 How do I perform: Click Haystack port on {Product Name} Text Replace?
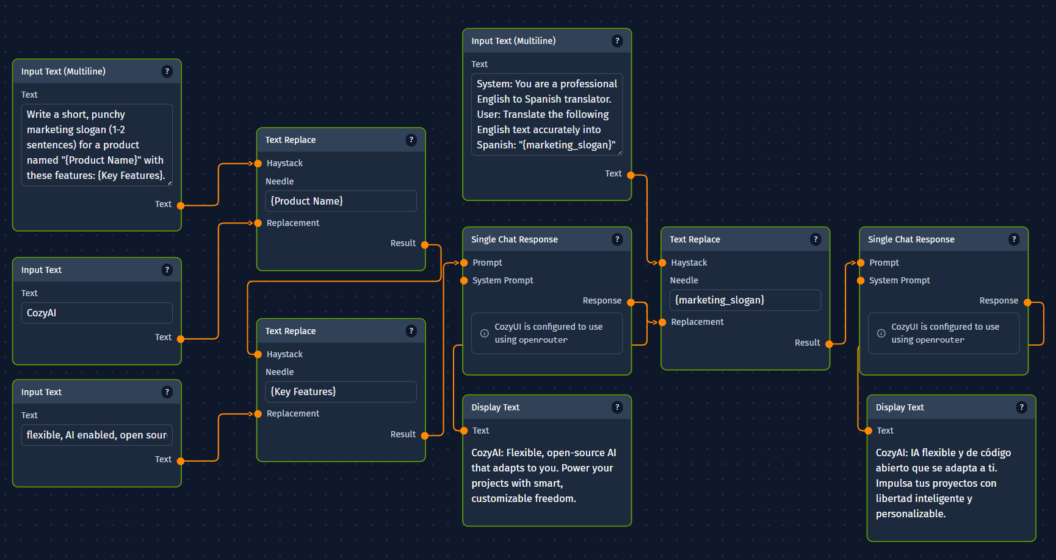click(x=258, y=164)
